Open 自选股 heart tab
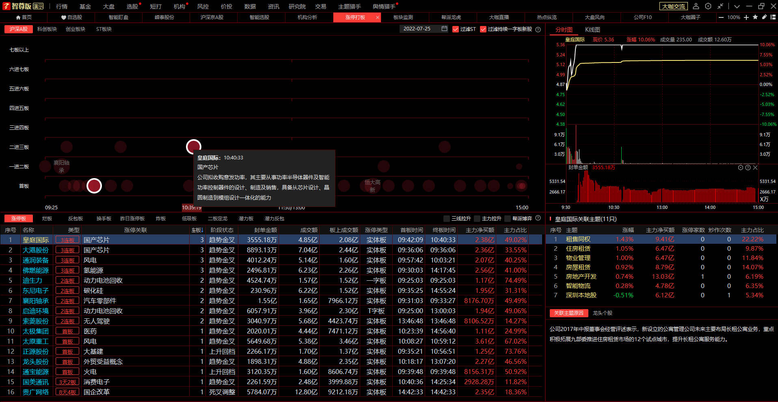This screenshot has height=402, width=778. click(x=71, y=17)
